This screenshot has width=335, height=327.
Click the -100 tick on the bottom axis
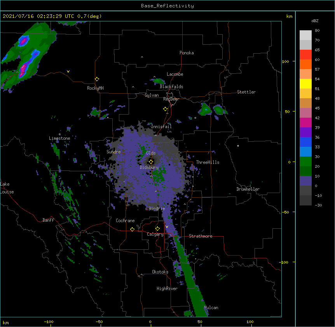pos(49,322)
